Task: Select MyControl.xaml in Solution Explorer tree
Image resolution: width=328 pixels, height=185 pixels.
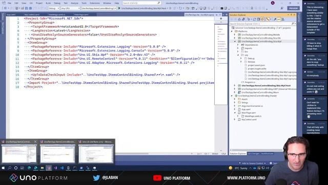Action: click(x=249, y=119)
